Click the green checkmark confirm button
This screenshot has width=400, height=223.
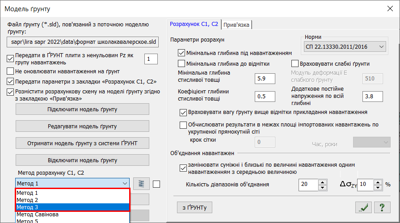(364, 207)
